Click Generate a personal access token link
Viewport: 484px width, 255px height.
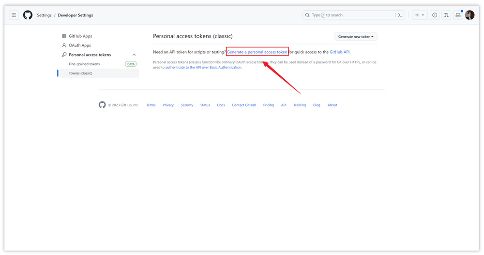[x=257, y=52]
